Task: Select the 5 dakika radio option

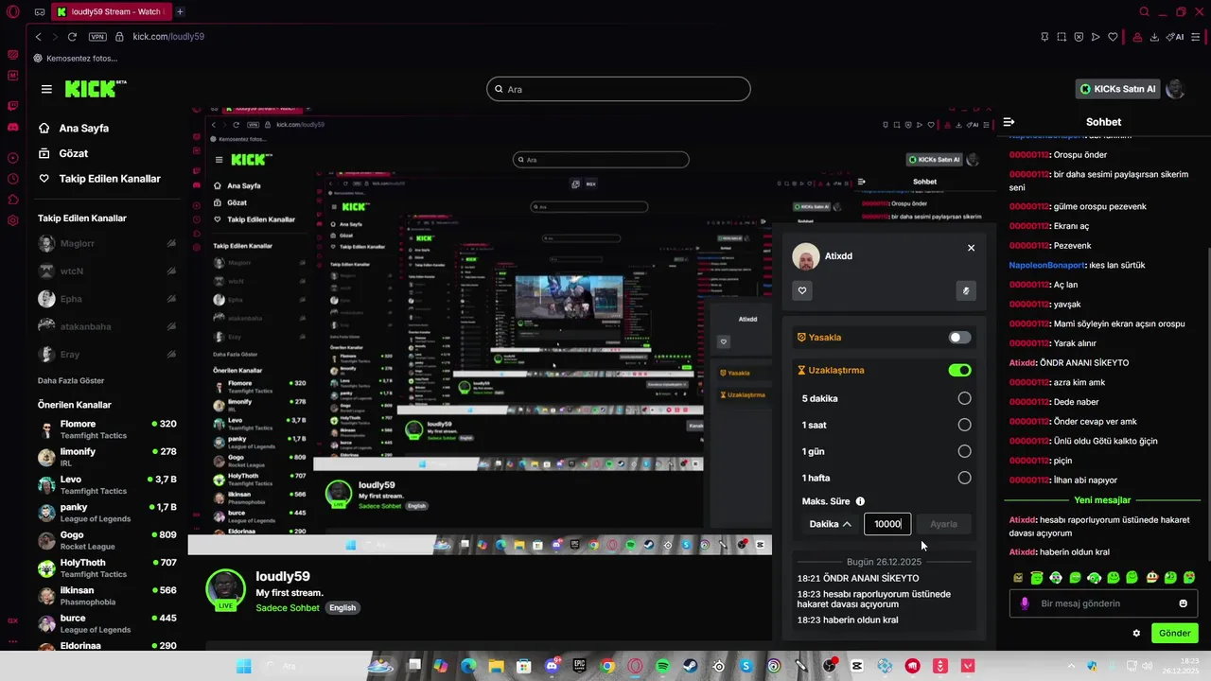Action: [x=964, y=398]
